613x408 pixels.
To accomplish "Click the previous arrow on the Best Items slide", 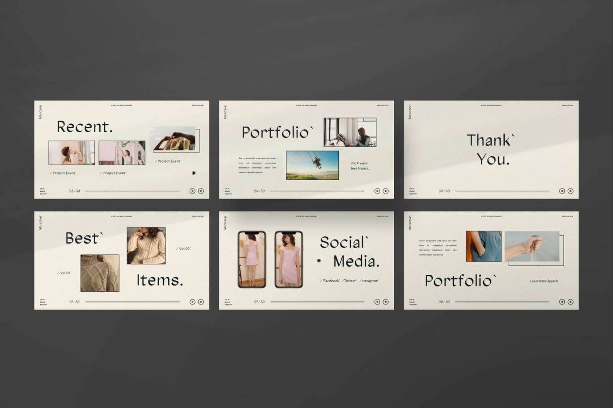I will pyautogui.click(x=192, y=302).
